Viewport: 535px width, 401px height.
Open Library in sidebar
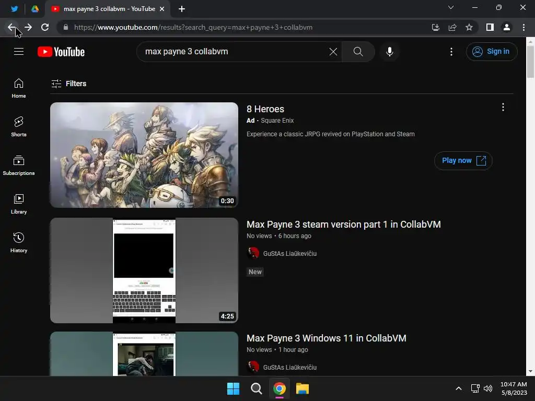pos(19,204)
